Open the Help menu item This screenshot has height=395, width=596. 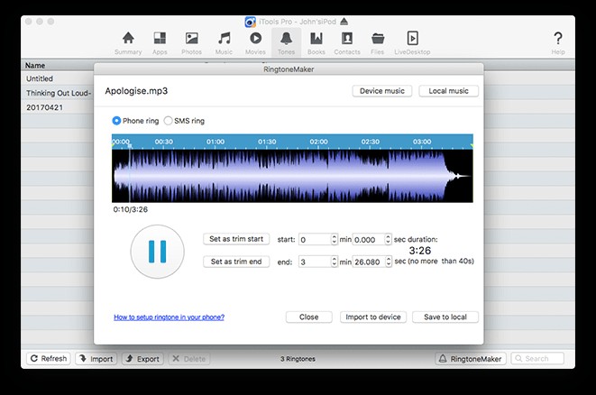[557, 41]
